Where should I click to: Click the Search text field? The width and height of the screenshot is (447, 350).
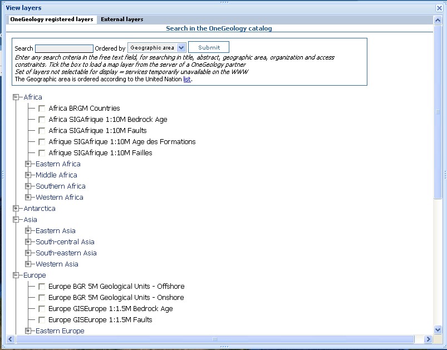pyautogui.click(x=64, y=48)
